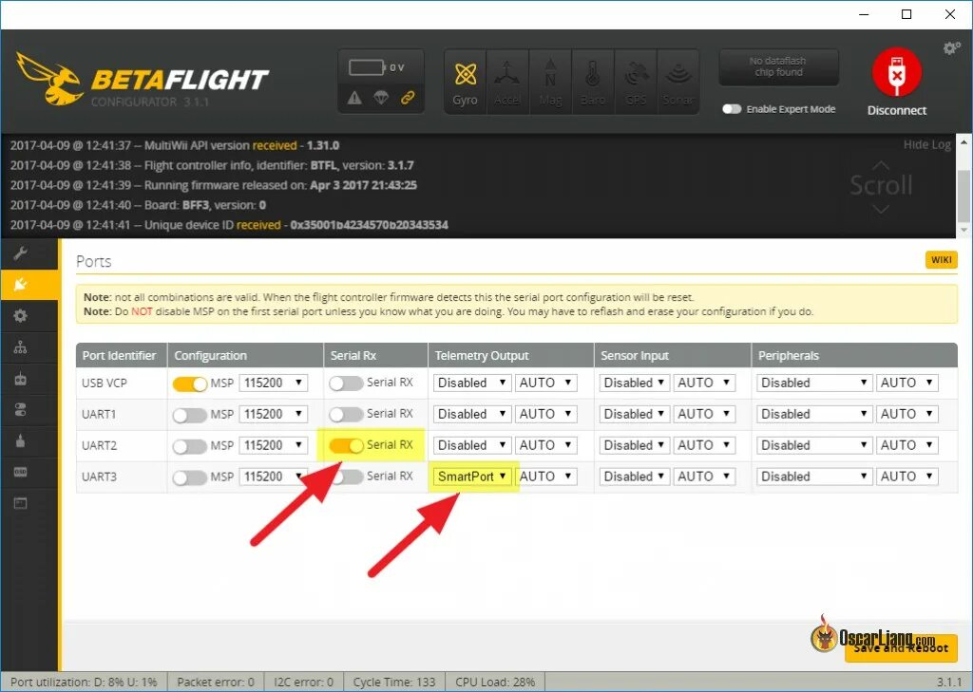
Task: Click the Sensor Input column header
Action: pos(673,355)
